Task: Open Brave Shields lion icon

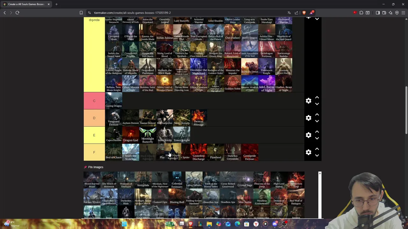Action: coord(304,13)
